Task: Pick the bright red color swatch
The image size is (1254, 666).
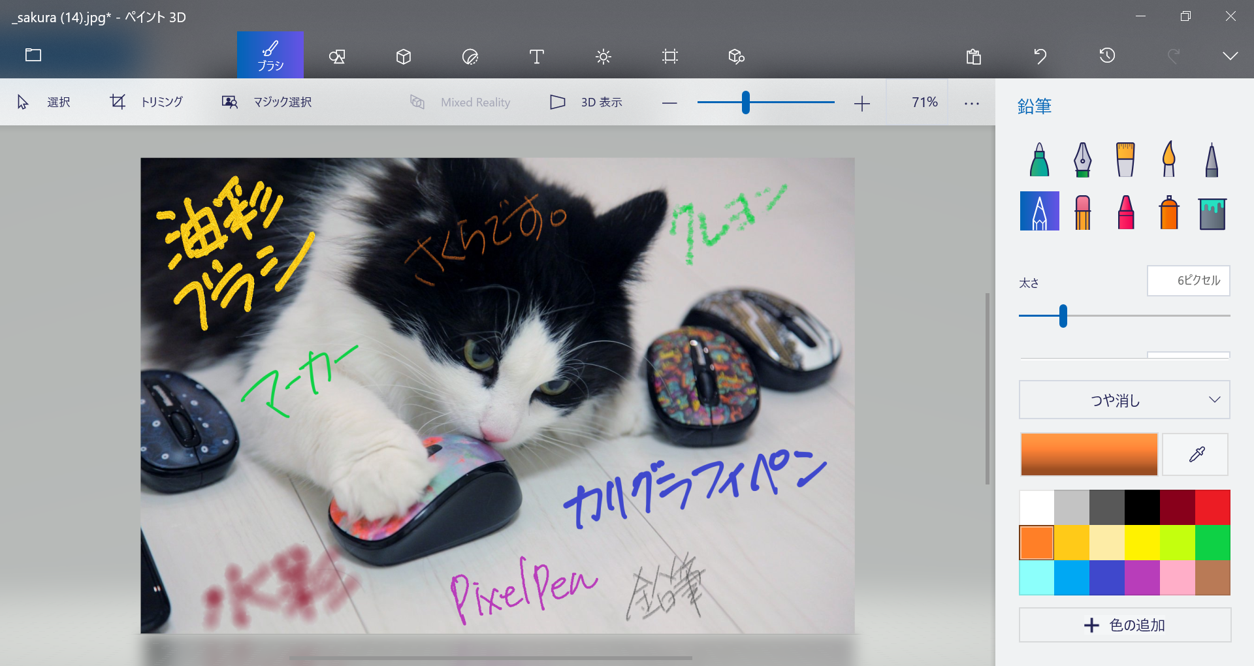Action: [x=1213, y=507]
